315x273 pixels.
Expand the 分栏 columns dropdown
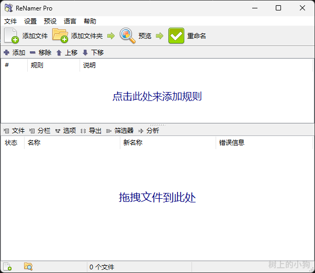pos(40,131)
